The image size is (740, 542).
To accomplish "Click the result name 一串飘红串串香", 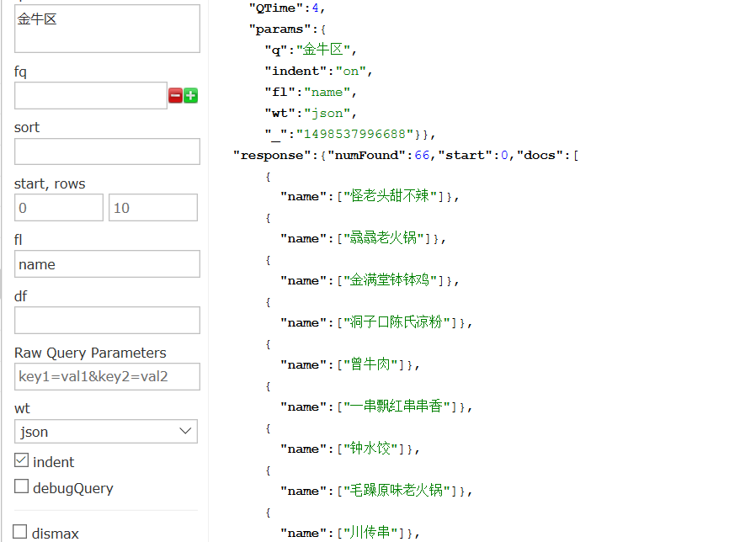I will point(397,406).
